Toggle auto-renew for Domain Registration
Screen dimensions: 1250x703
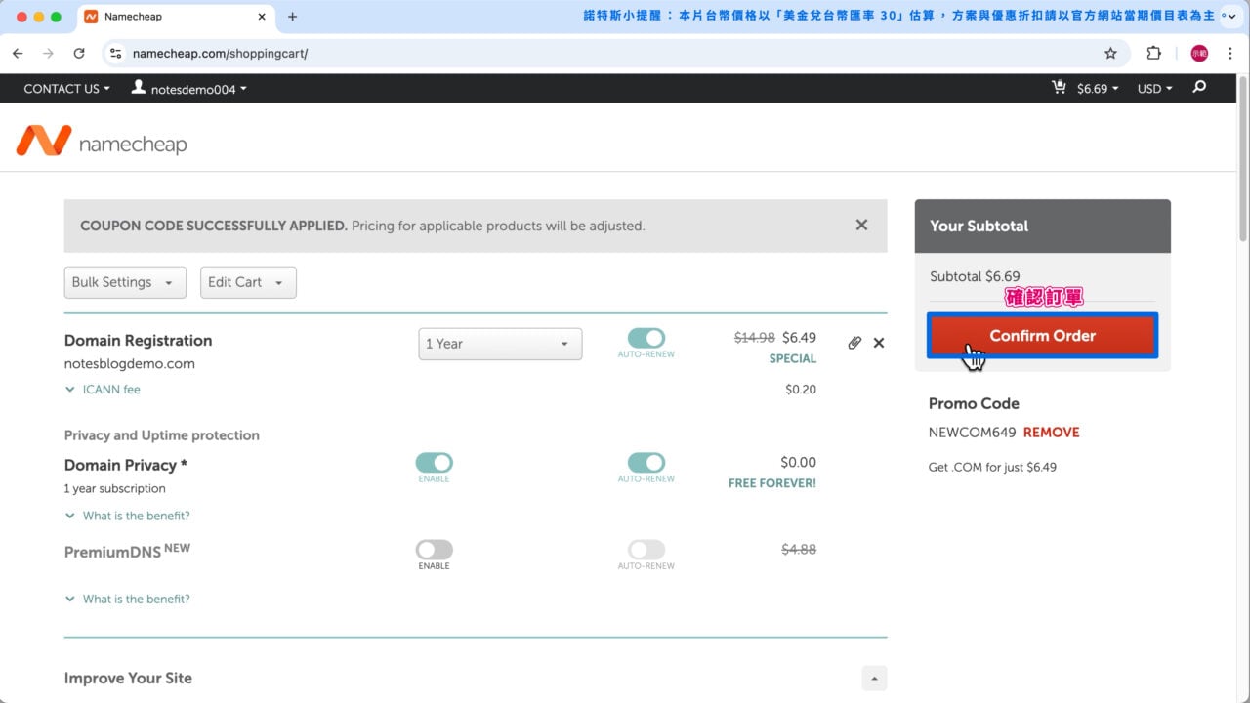coord(646,338)
